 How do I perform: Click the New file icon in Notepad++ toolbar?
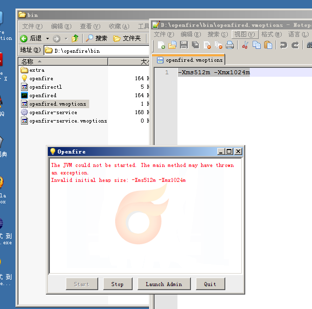tap(161, 45)
